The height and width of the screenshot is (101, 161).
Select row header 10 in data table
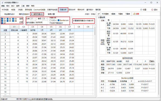tap(5, 64)
